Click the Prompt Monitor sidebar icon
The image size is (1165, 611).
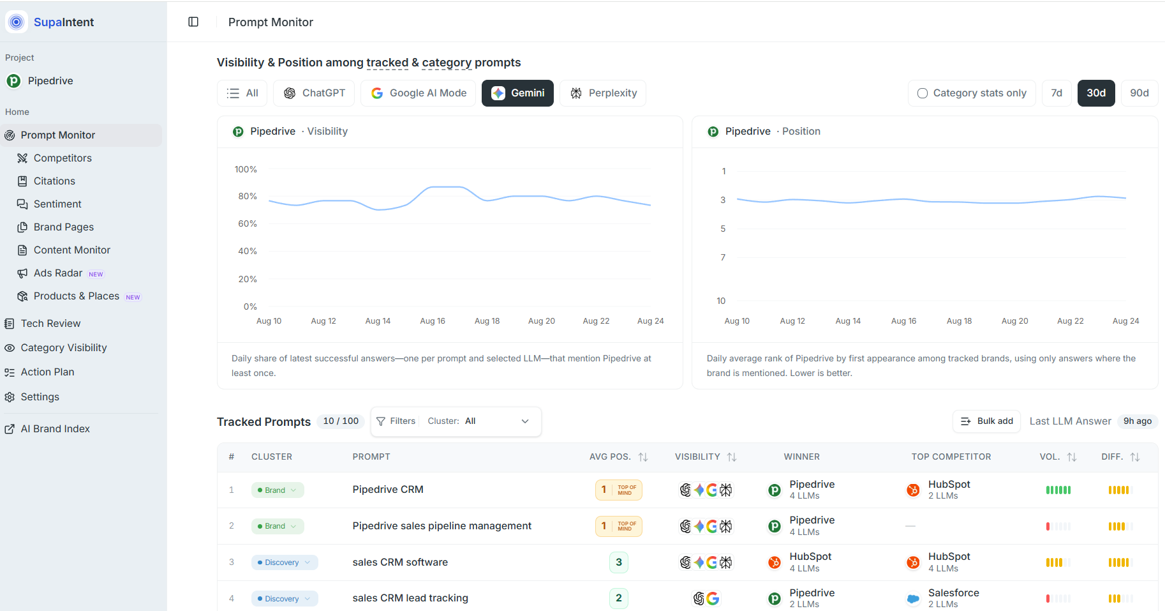click(10, 135)
